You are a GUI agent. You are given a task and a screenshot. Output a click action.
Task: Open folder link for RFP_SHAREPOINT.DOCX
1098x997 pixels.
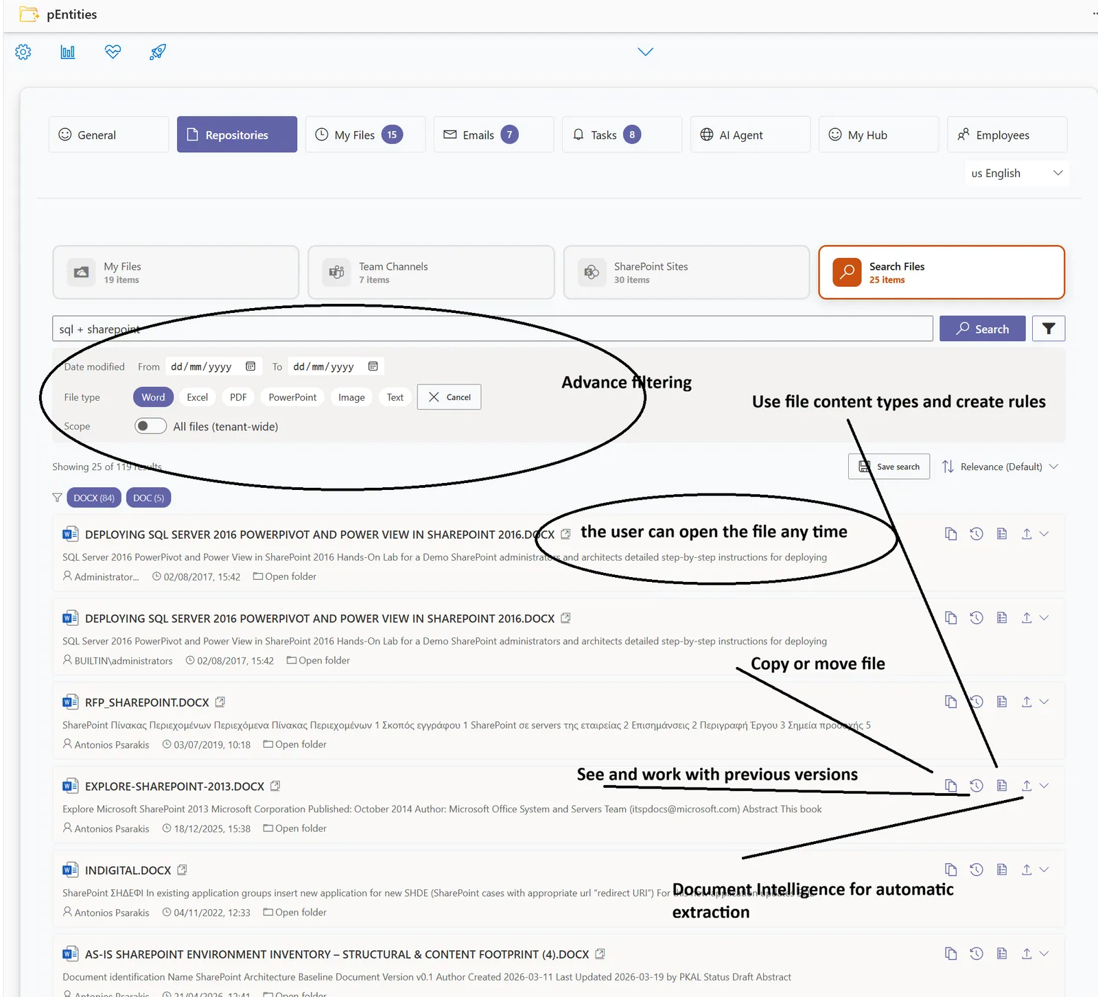pyautogui.click(x=295, y=744)
